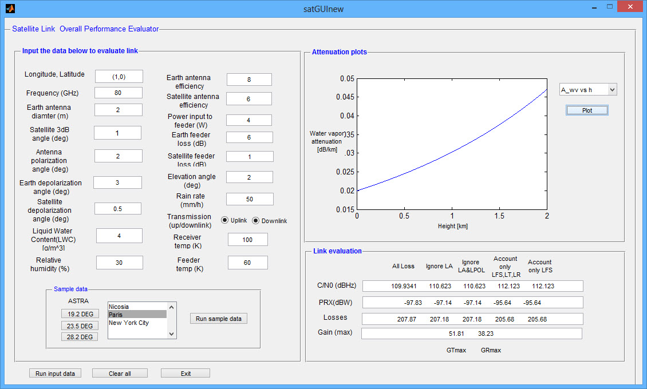Click the Liquid Water Content input field
The width and height of the screenshot is (647, 389).
click(x=119, y=236)
